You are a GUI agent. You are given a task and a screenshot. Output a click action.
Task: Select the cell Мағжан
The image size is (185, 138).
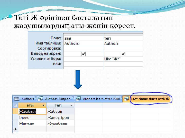coord(32,123)
